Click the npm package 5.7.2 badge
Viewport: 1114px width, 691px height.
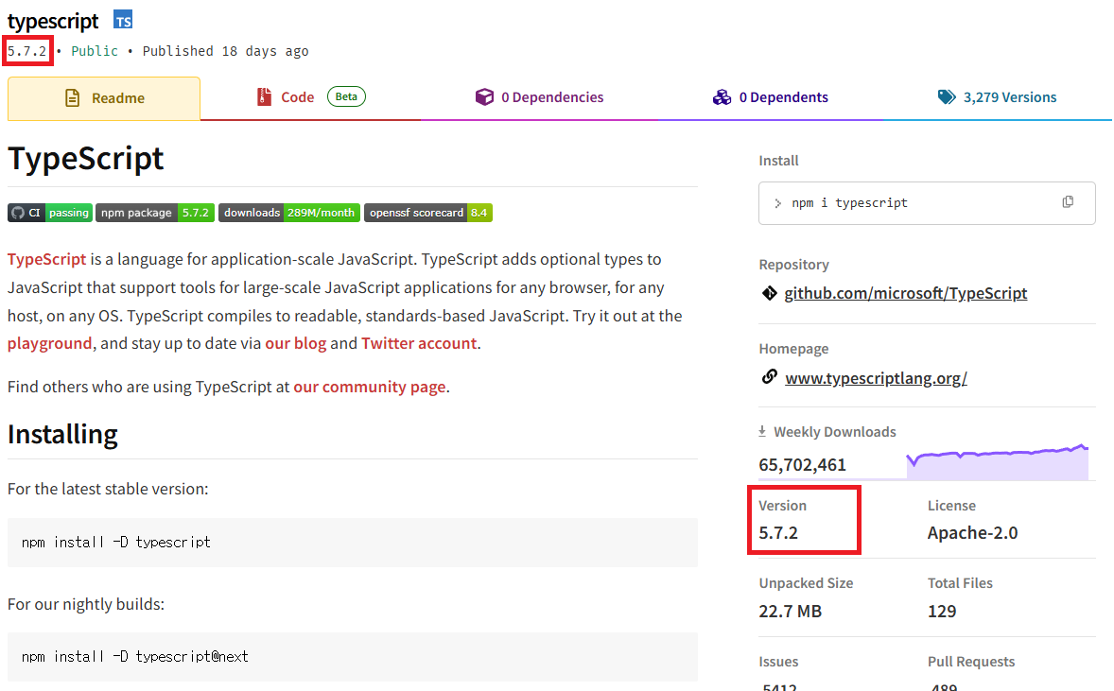[x=155, y=213]
